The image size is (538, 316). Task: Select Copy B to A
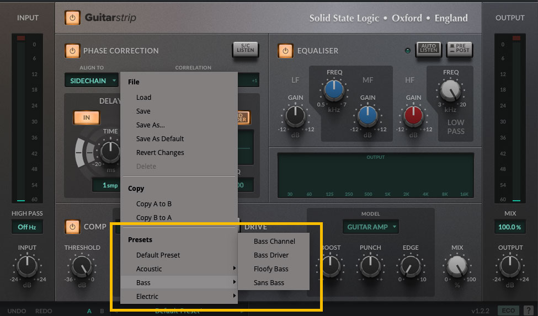pos(154,217)
